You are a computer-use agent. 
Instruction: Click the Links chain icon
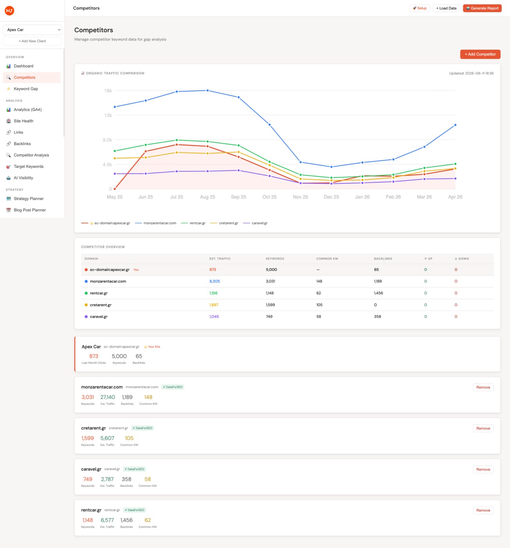click(9, 132)
